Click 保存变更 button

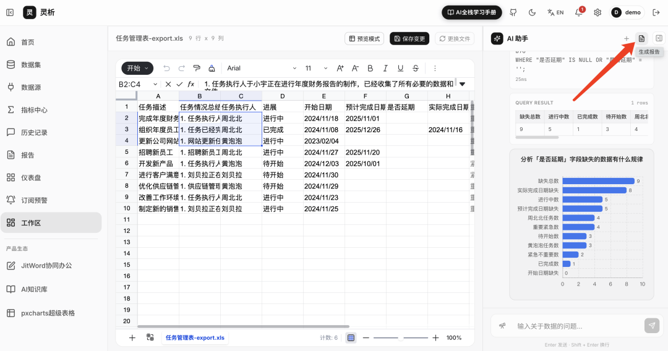409,39
